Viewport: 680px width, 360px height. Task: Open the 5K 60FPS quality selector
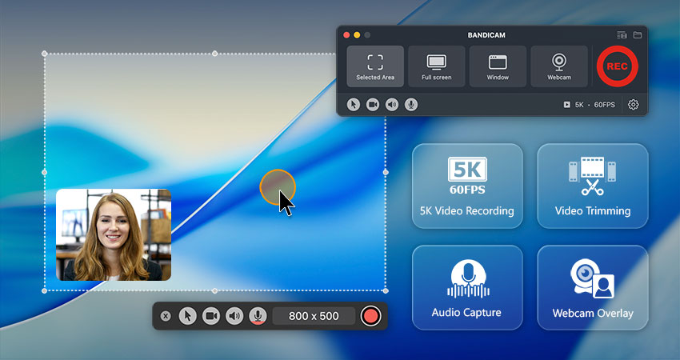[590, 104]
